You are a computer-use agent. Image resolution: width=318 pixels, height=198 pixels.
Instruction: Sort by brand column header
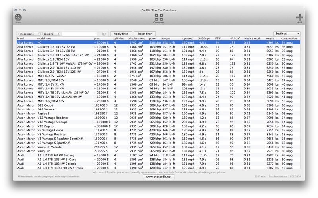(27, 38)
